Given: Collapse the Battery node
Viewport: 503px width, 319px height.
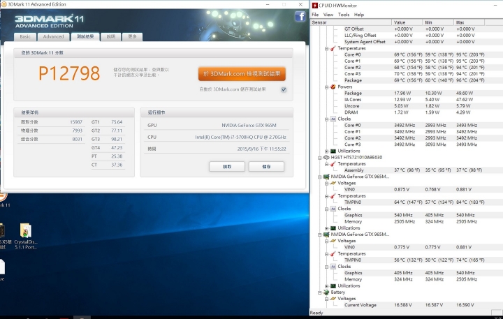Looking at the screenshot, I should (320, 292).
